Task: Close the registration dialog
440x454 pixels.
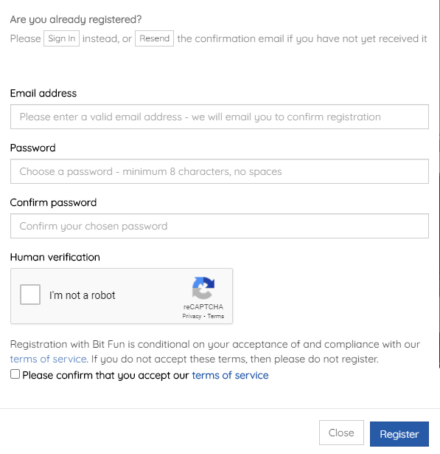Action: pos(341,433)
